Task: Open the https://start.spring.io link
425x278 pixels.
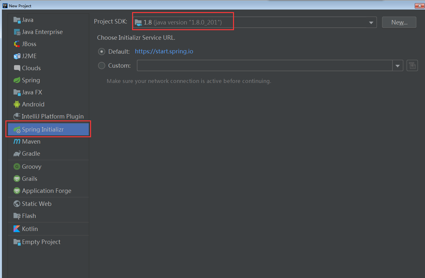Action: [164, 51]
